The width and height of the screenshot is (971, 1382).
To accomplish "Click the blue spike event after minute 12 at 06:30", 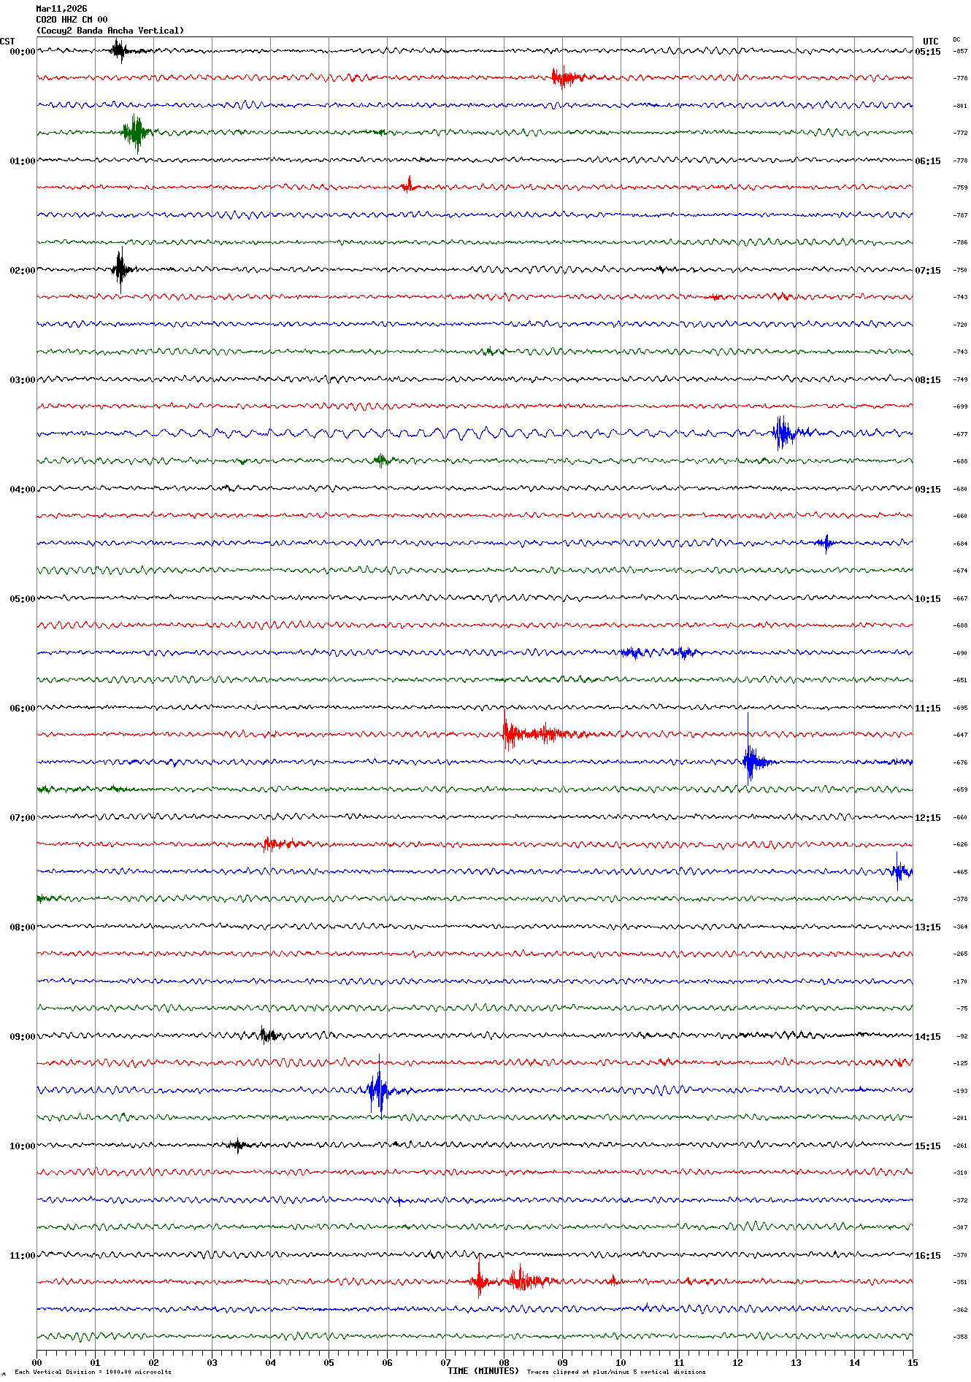I will click(x=750, y=761).
